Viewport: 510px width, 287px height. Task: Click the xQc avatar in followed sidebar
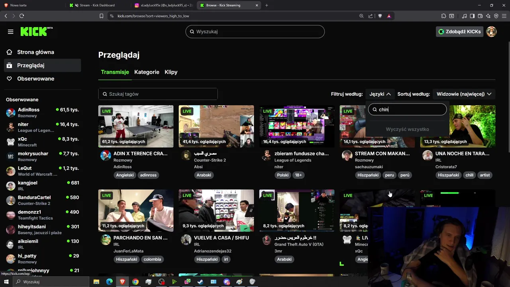(11, 142)
